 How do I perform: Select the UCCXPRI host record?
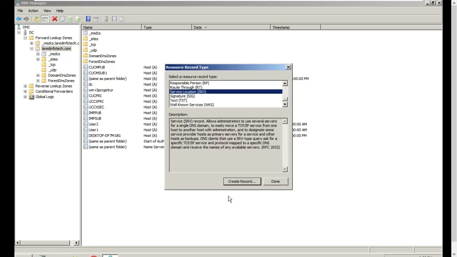[x=96, y=101]
